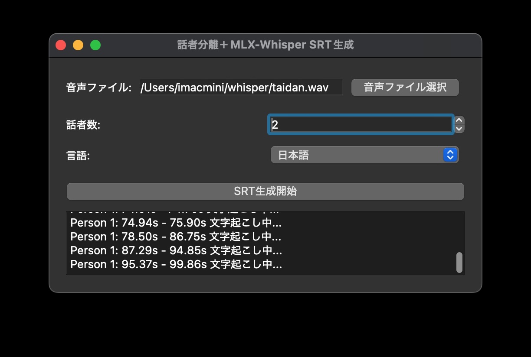Click the last log entry 95.37s - 99.86s
Viewport: 531px width, 357px height.
(x=176, y=264)
